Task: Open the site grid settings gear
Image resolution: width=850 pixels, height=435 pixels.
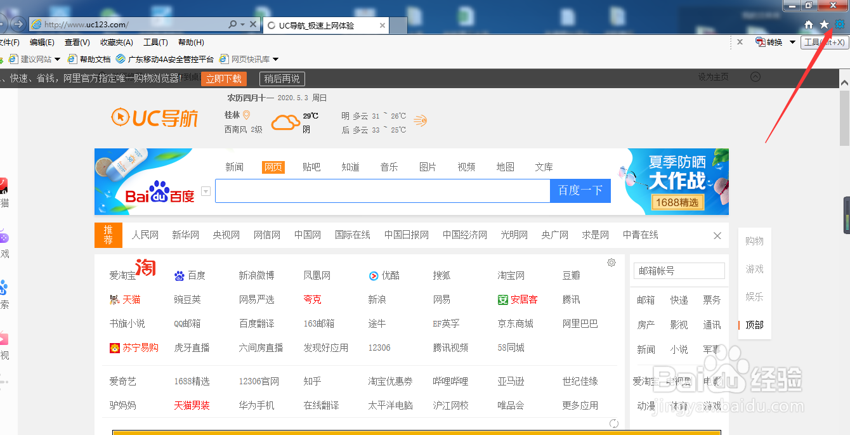Action: click(x=611, y=263)
